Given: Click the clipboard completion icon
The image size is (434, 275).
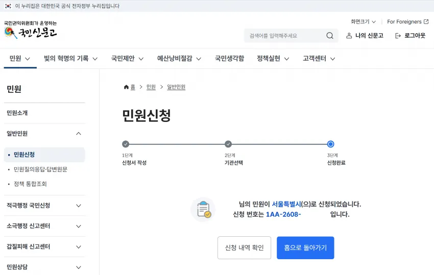Looking at the screenshot, I should [x=204, y=209].
